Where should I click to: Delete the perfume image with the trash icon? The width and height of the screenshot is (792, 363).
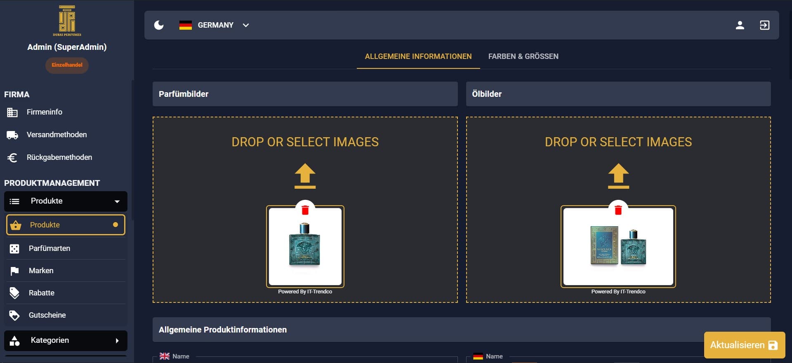(x=305, y=210)
